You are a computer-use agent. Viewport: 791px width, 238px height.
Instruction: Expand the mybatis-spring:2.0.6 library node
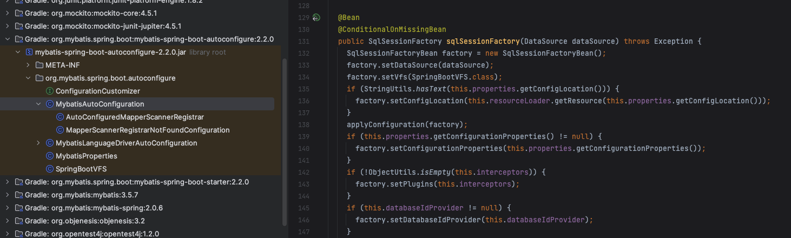point(8,208)
